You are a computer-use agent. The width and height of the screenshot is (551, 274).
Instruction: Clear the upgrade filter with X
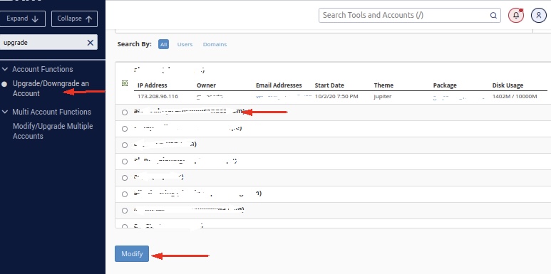tap(91, 43)
